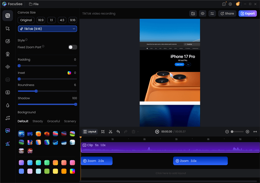This screenshot has height=183, width=260.
Task: Show Style info tooltip icon
Action: point(26,40)
